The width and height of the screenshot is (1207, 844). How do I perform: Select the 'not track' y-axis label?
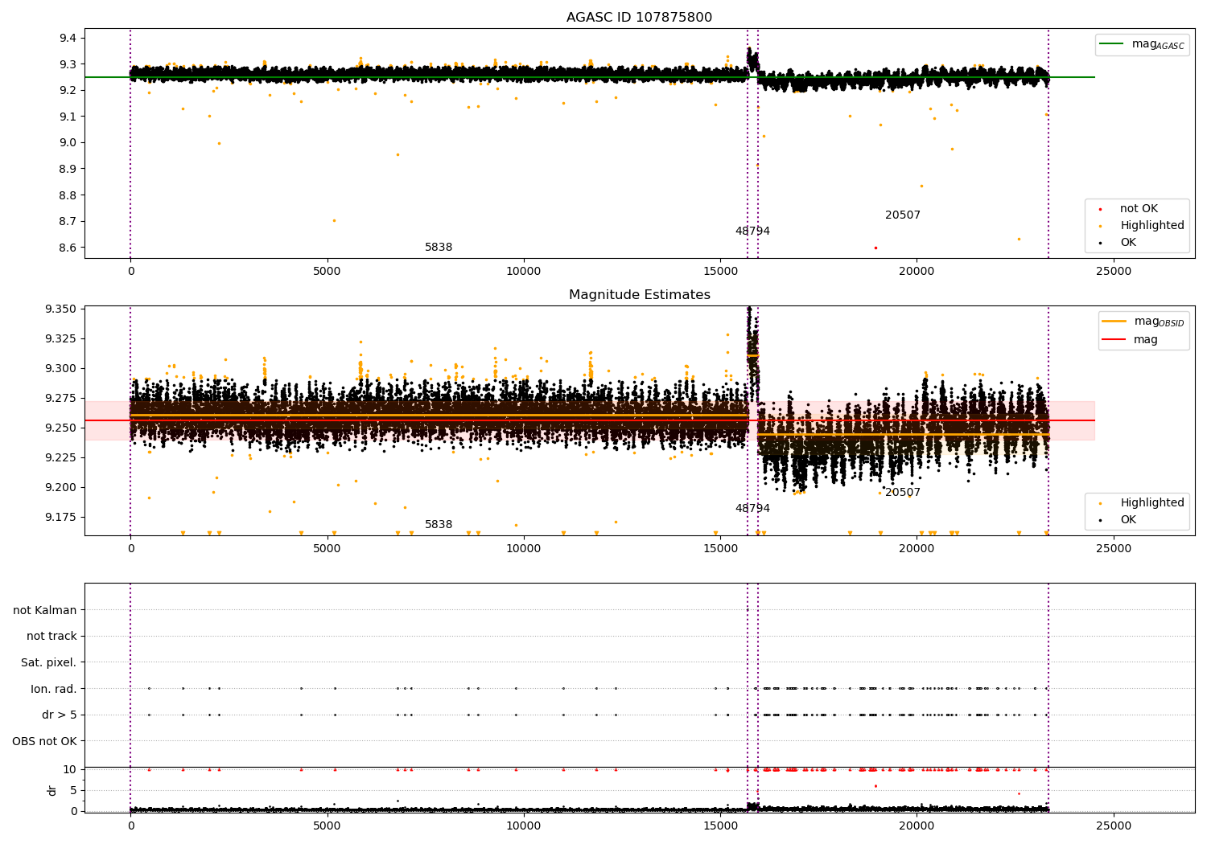tap(51, 636)
